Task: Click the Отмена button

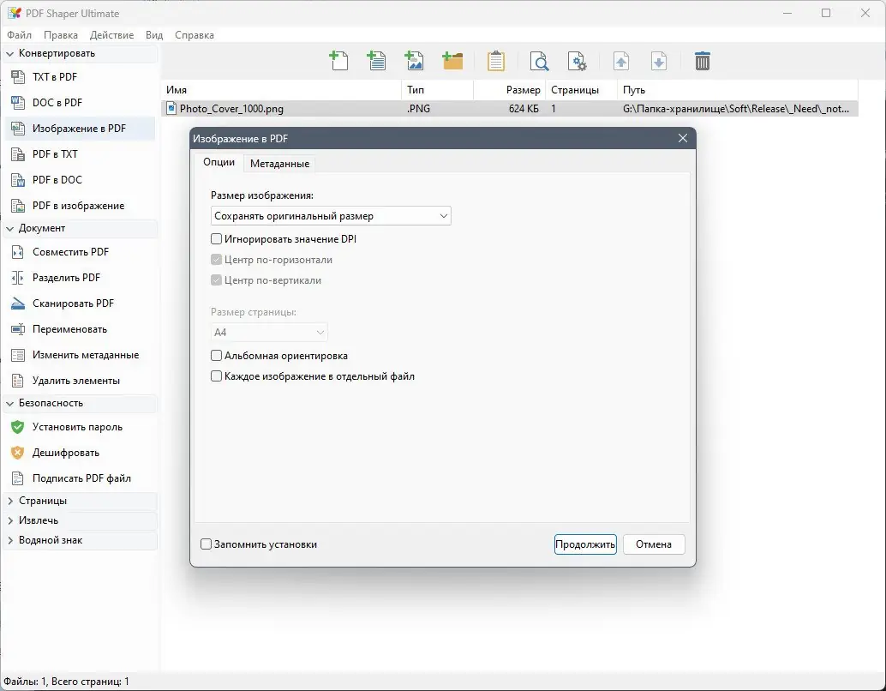Action: (654, 544)
